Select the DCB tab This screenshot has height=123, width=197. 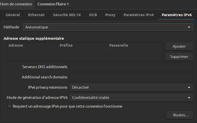[x=93, y=15]
